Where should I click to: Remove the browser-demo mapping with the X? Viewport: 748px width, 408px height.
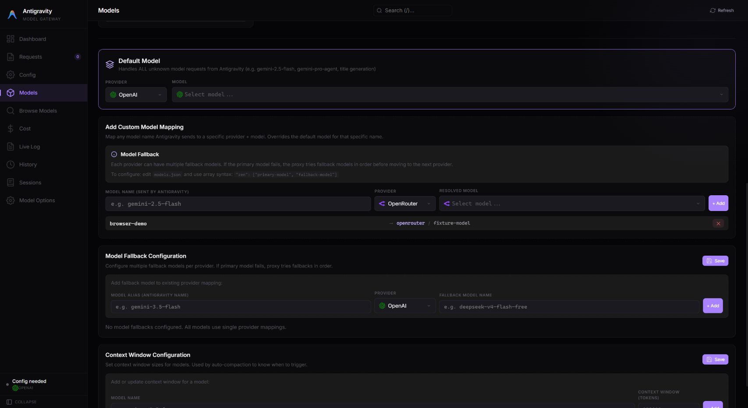(x=718, y=224)
